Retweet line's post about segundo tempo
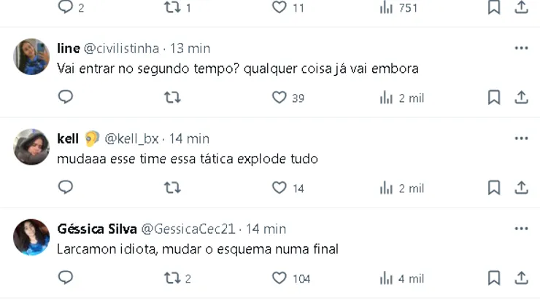This screenshot has width=540, height=303. pyautogui.click(x=172, y=97)
